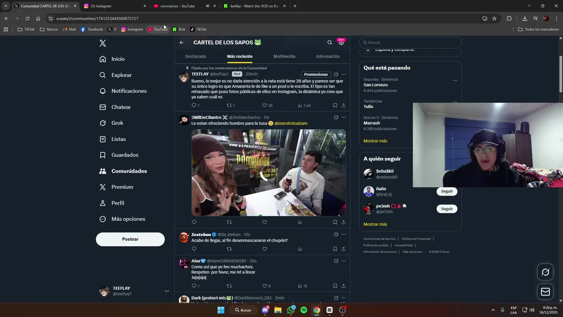Share TEEFLAY's pinned post

pos(344,106)
